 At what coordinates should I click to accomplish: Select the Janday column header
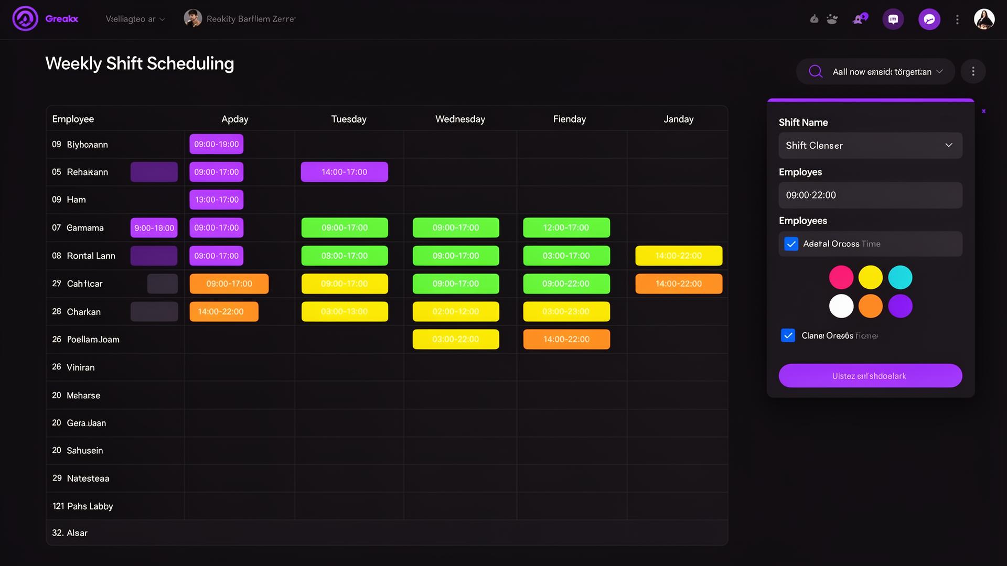click(x=678, y=119)
